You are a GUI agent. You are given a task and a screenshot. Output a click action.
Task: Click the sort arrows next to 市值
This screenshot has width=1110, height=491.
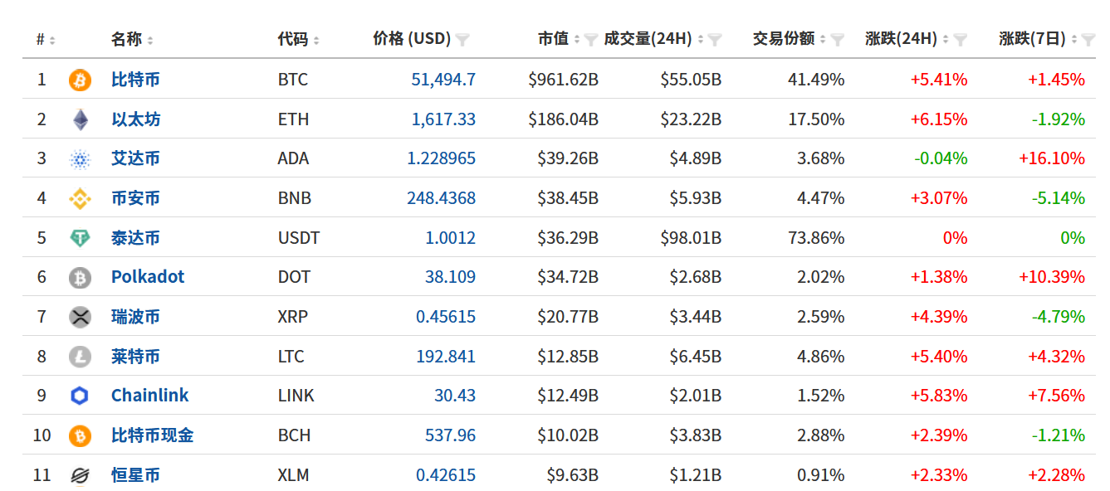click(x=577, y=40)
